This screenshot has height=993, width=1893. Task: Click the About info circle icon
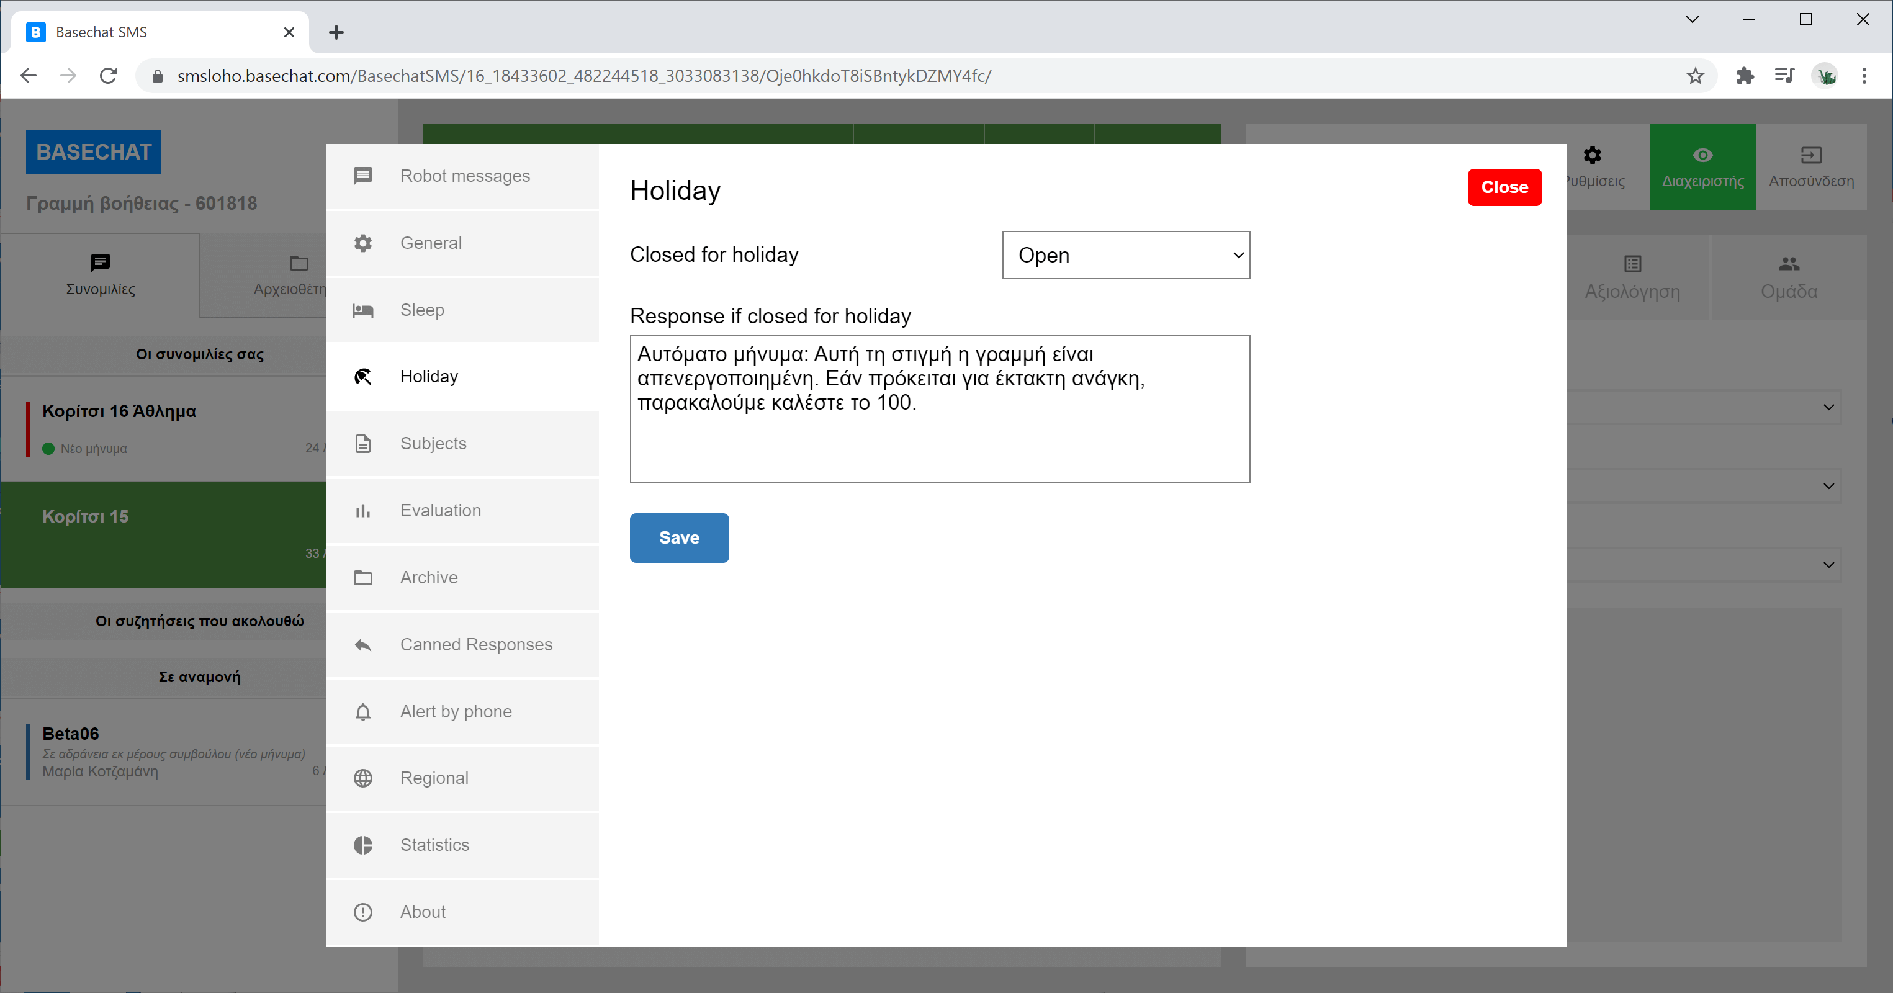pos(363,912)
